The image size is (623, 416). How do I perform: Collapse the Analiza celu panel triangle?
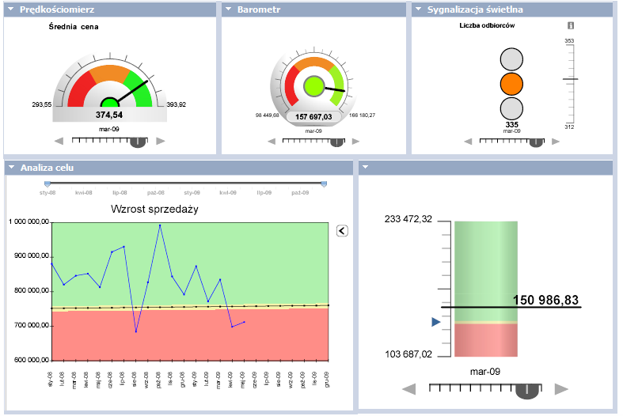pyautogui.click(x=10, y=168)
